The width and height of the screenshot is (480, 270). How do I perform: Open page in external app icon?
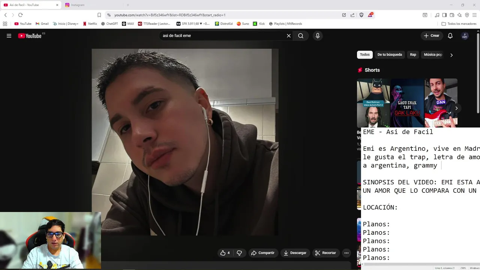coord(344,15)
